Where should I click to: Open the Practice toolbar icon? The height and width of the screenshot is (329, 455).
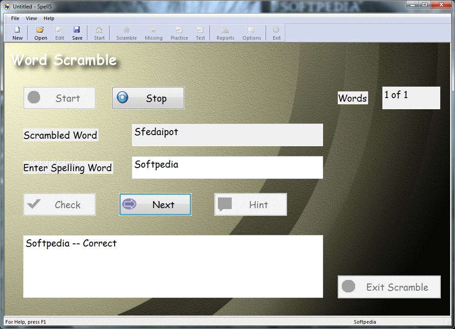(179, 33)
